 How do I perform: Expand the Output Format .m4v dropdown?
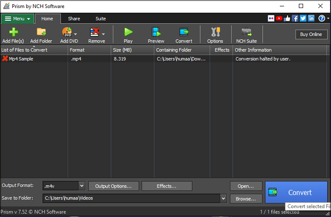click(81, 186)
